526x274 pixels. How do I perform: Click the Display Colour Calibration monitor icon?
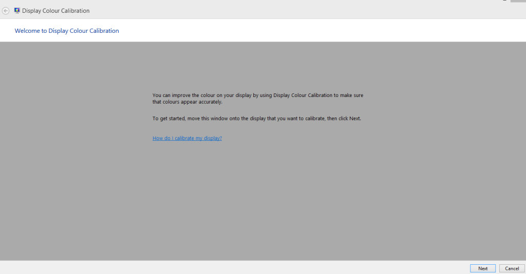click(x=17, y=11)
